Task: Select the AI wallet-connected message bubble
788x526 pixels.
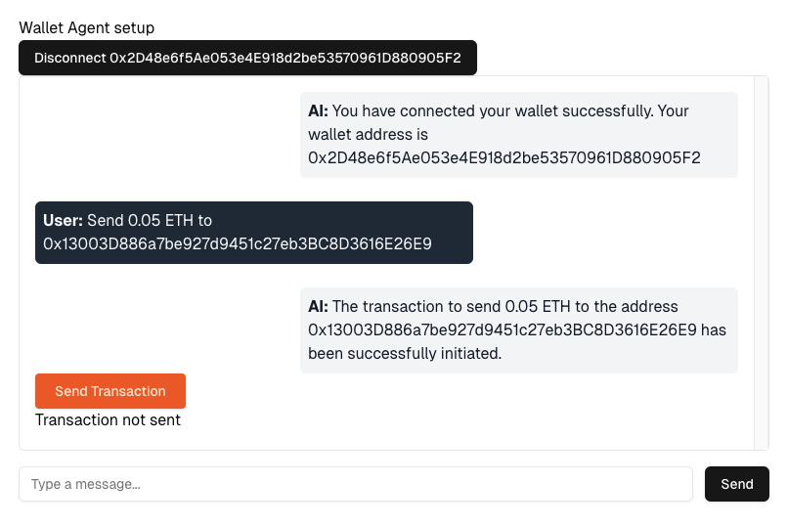Action: [x=518, y=135]
